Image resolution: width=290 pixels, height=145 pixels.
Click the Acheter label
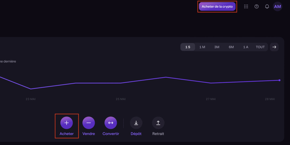[67, 134]
